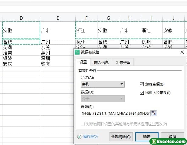
Task: Select column D header
Action: pyautogui.click(x=21, y=18)
